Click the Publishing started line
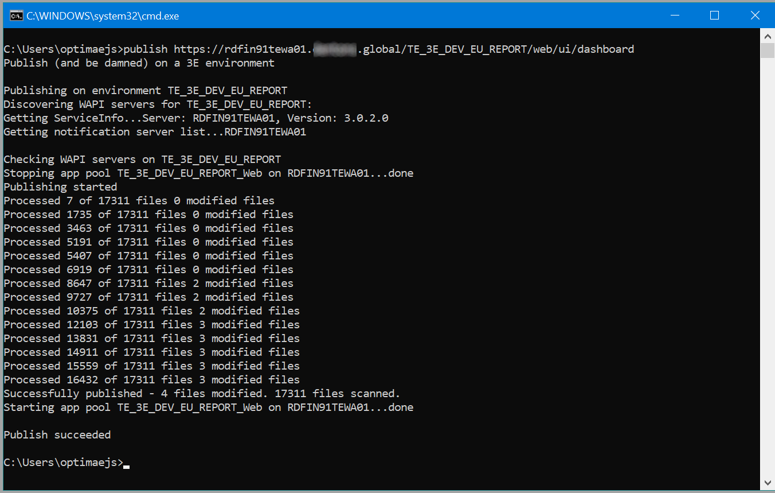This screenshot has height=493, width=775. click(x=61, y=187)
